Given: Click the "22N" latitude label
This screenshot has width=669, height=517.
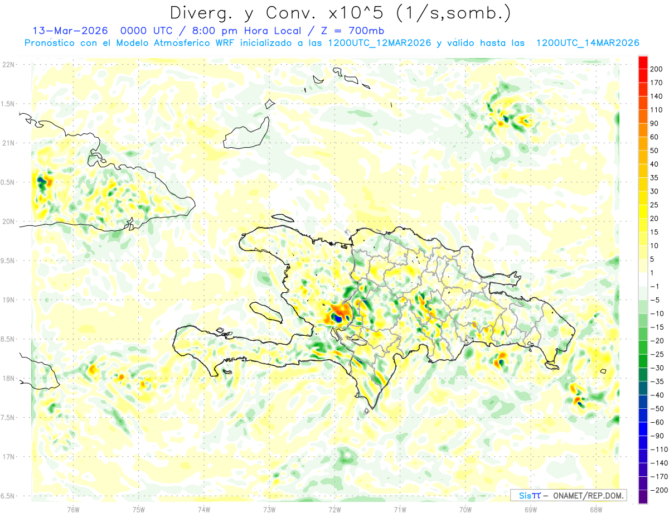Looking at the screenshot, I should pyautogui.click(x=8, y=64).
